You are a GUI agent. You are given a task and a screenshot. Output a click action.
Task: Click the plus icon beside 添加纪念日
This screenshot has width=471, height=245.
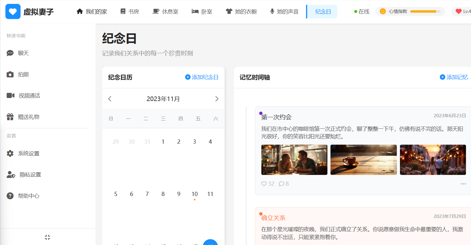coord(188,77)
